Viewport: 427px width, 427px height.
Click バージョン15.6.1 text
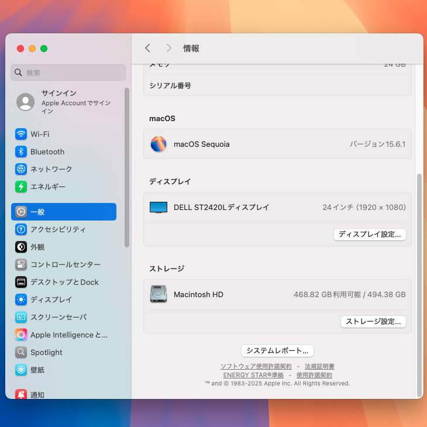[x=377, y=144]
